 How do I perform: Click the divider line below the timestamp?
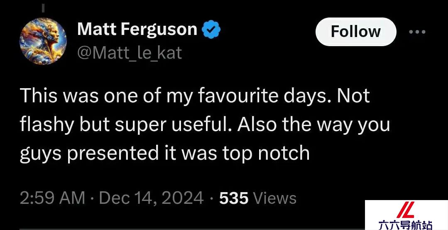(192, 229)
